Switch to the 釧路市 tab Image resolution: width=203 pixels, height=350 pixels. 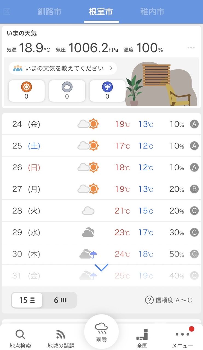click(x=50, y=12)
